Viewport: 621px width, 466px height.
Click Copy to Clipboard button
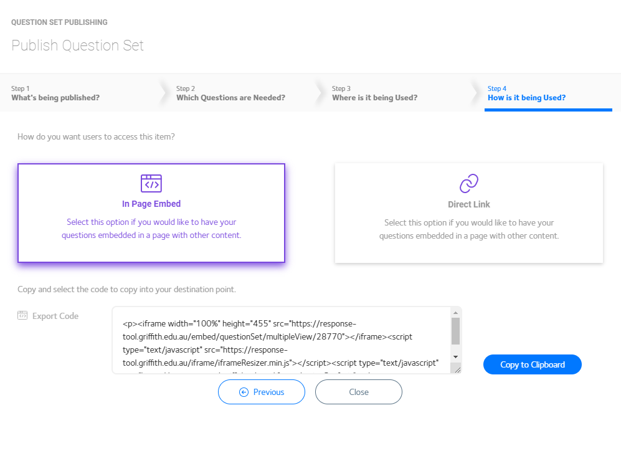(x=533, y=364)
